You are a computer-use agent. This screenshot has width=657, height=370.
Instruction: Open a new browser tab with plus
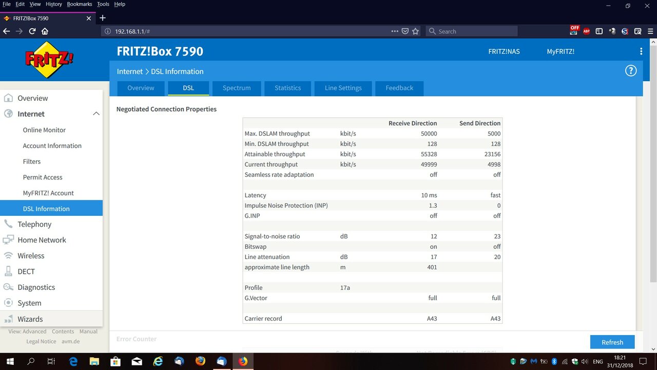(102, 18)
